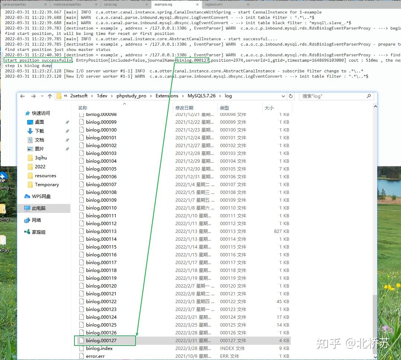The image size is (401, 360).
Task: Navigate to MySQL5.7.26 breadcrumb
Action: tap(201, 96)
